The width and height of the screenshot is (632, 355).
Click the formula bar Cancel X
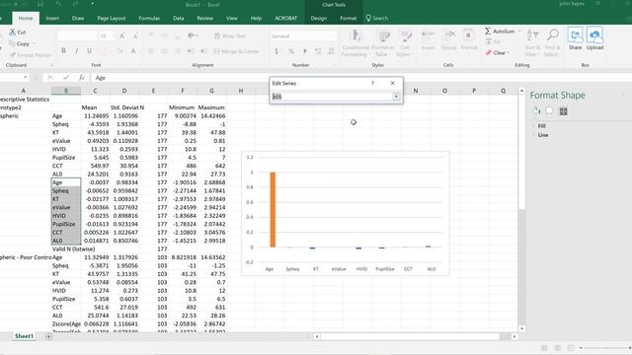[50, 77]
